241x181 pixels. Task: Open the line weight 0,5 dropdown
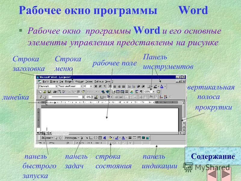point(92,97)
